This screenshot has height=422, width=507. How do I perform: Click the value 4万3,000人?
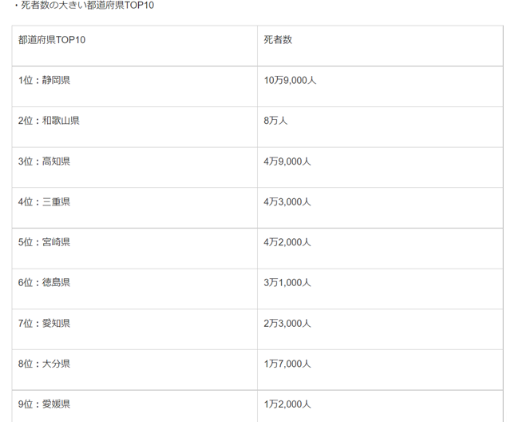(x=287, y=201)
